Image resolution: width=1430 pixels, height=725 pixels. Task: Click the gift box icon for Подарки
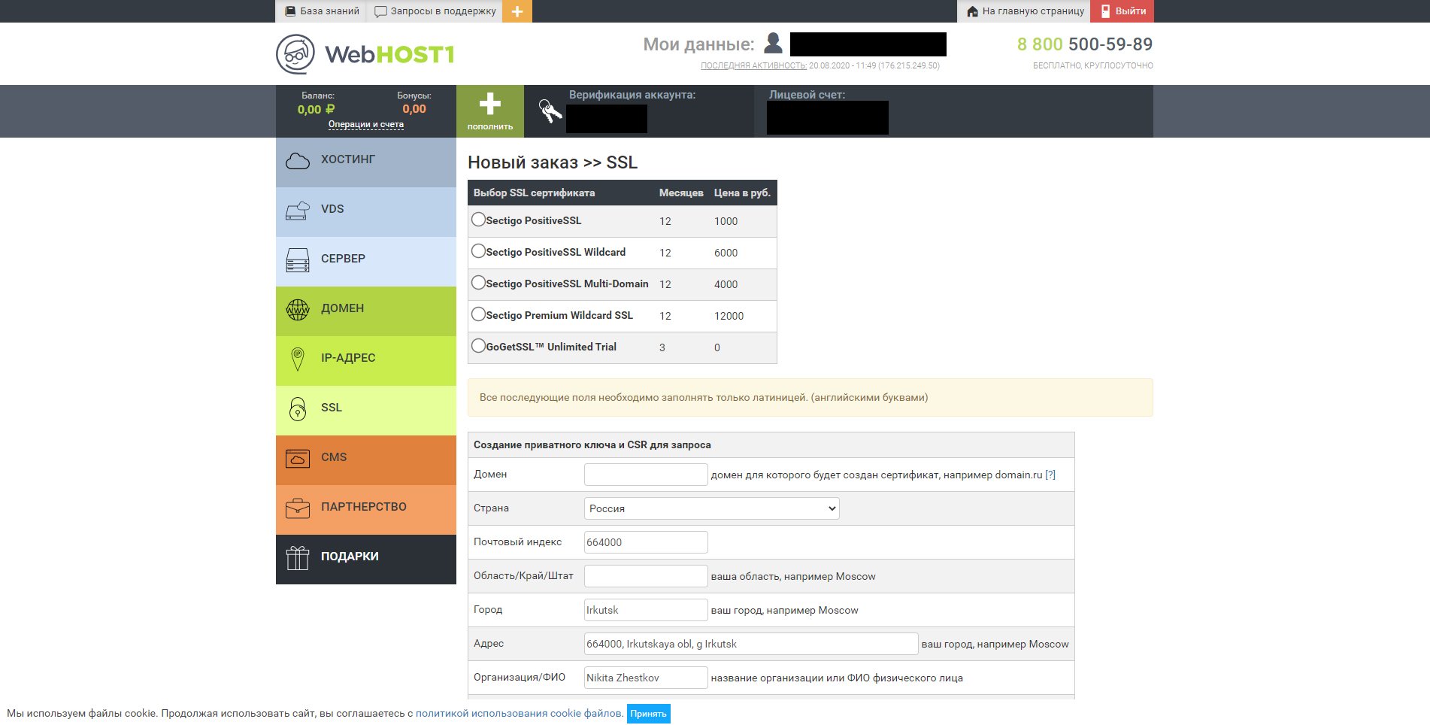tap(298, 558)
